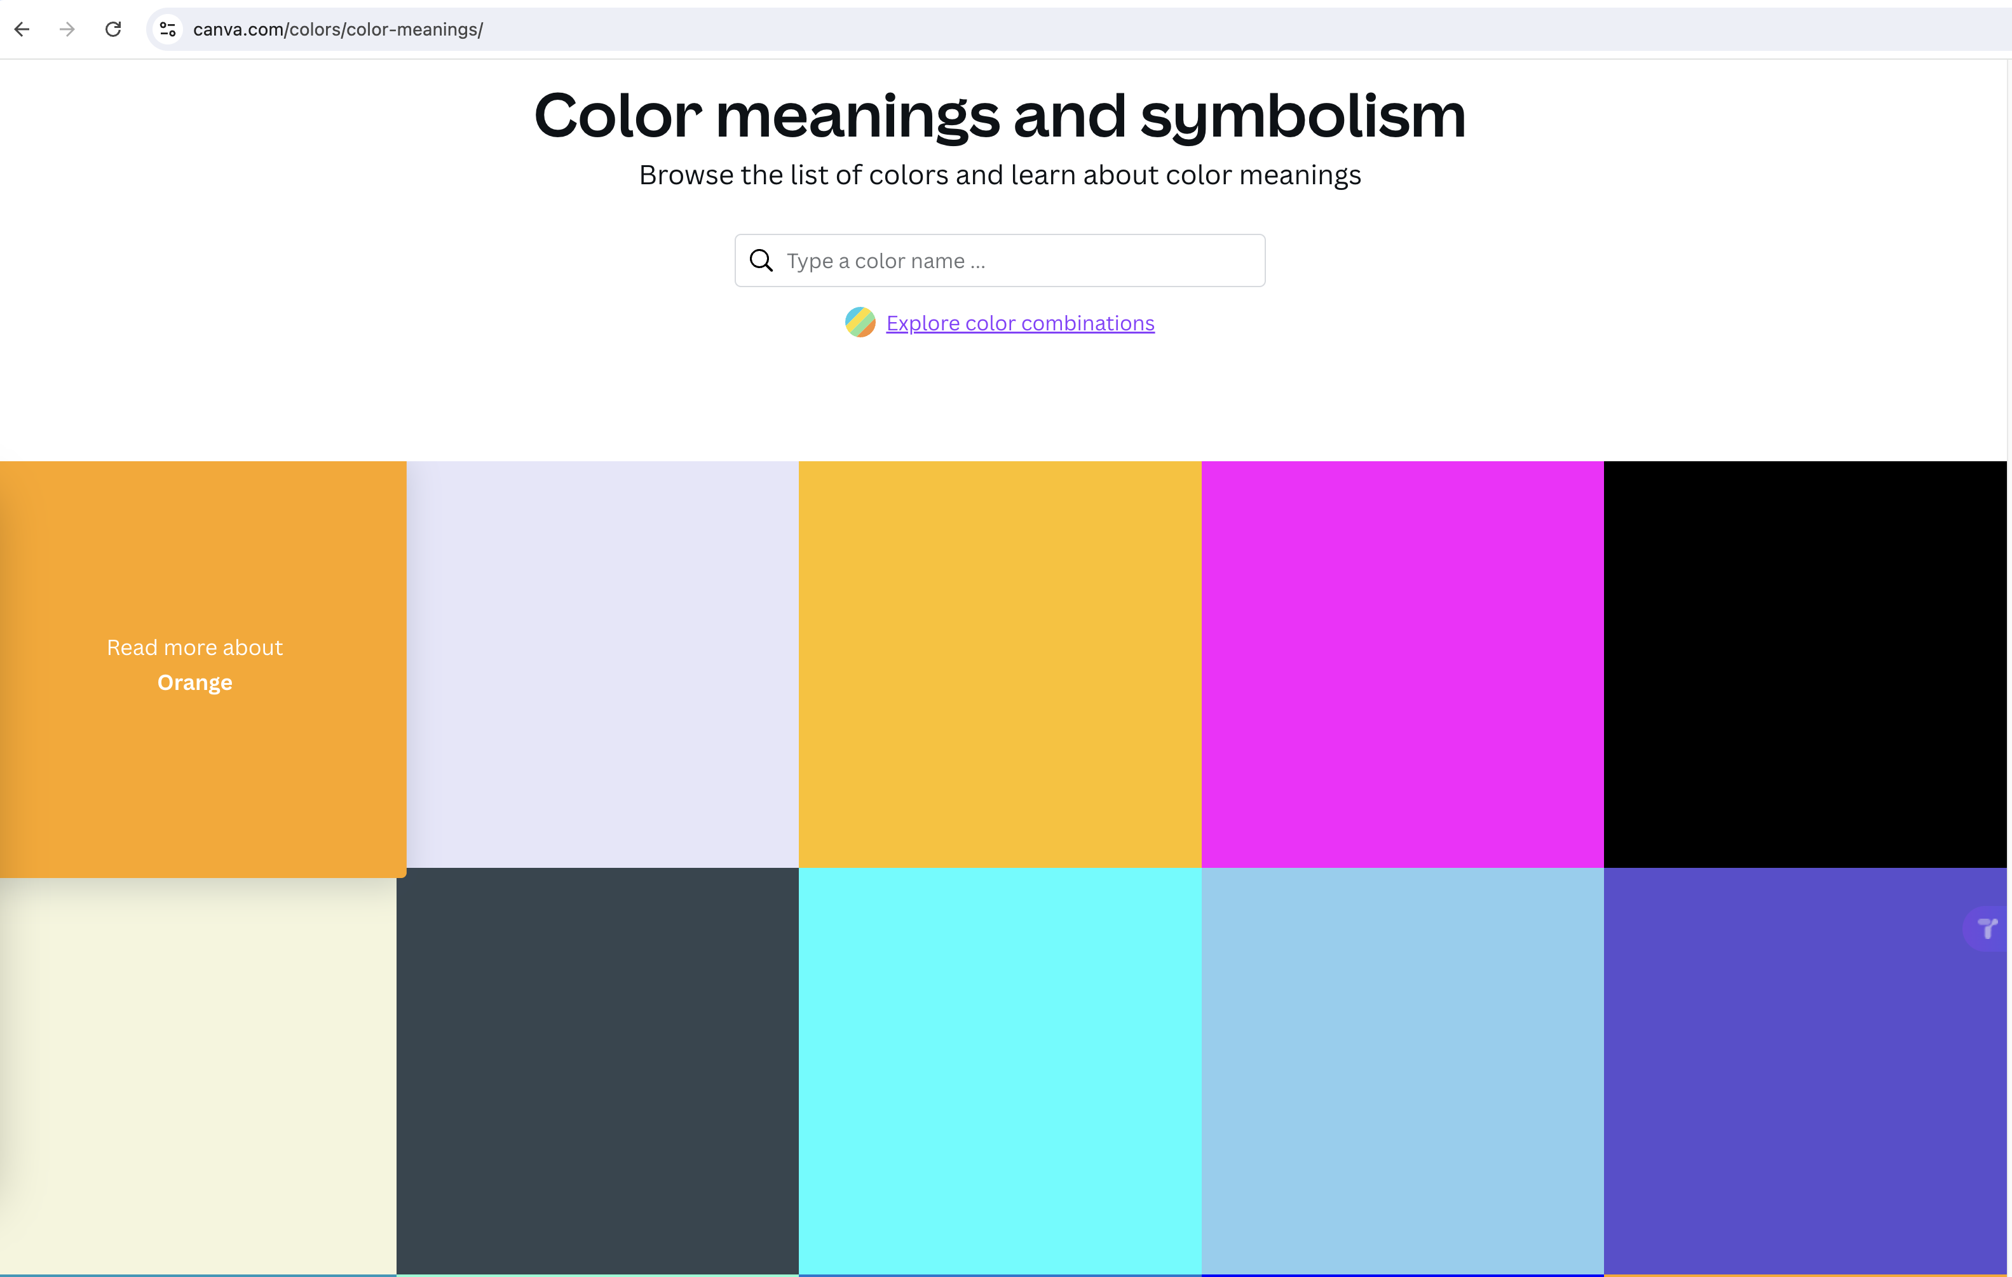Select the black color tile
Image resolution: width=2012 pixels, height=1277 pixels.
click(1805, 664)
